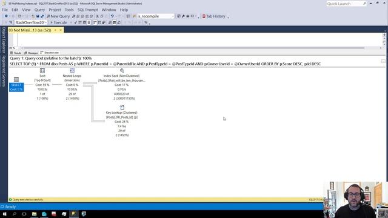
Task: Open the Query menu
Action: pos(39,10)
